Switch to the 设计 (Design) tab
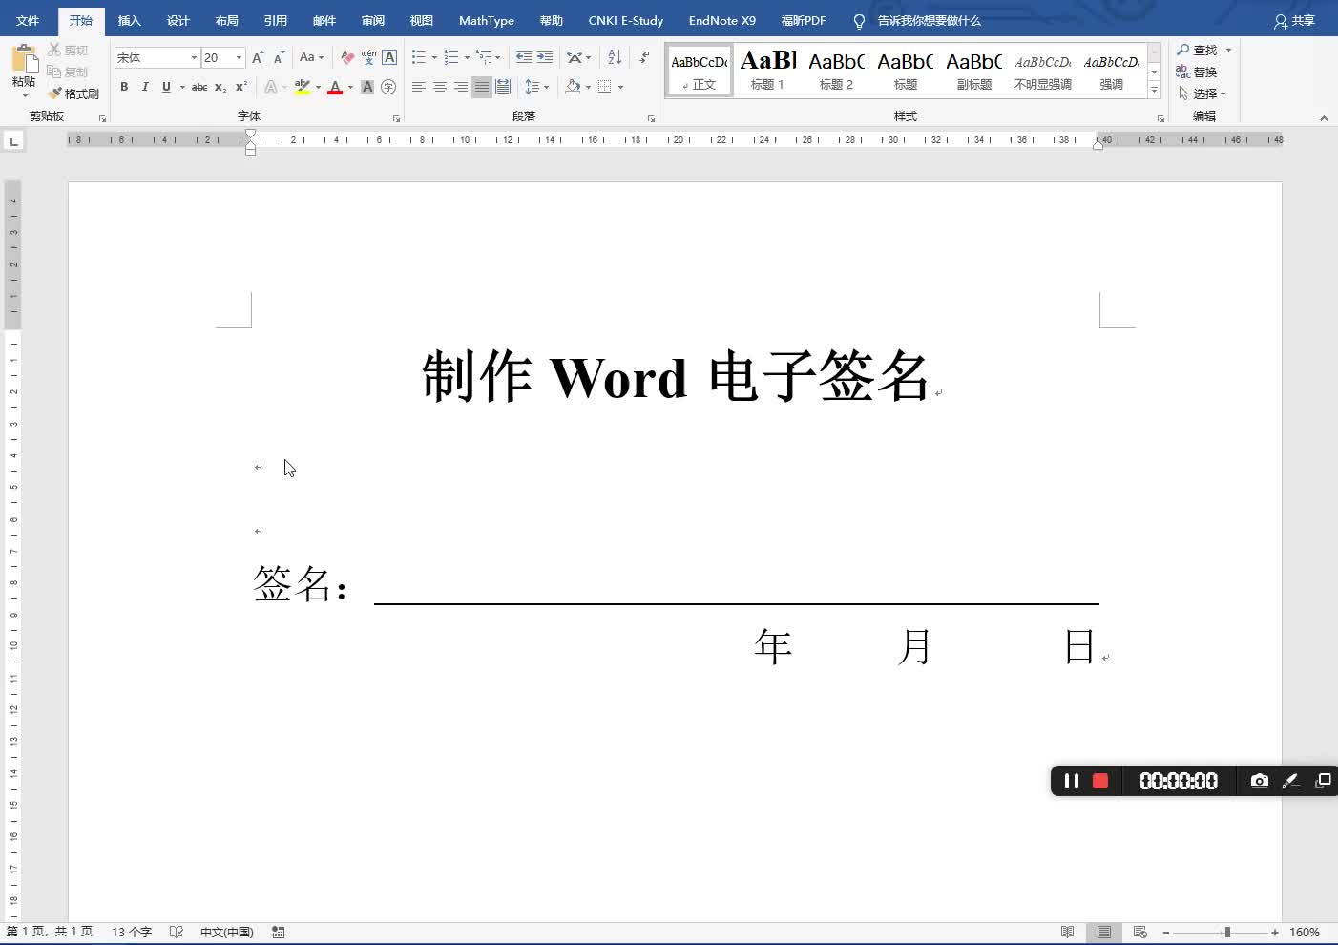Screen dimensions: 1338x945 (178, 20)
